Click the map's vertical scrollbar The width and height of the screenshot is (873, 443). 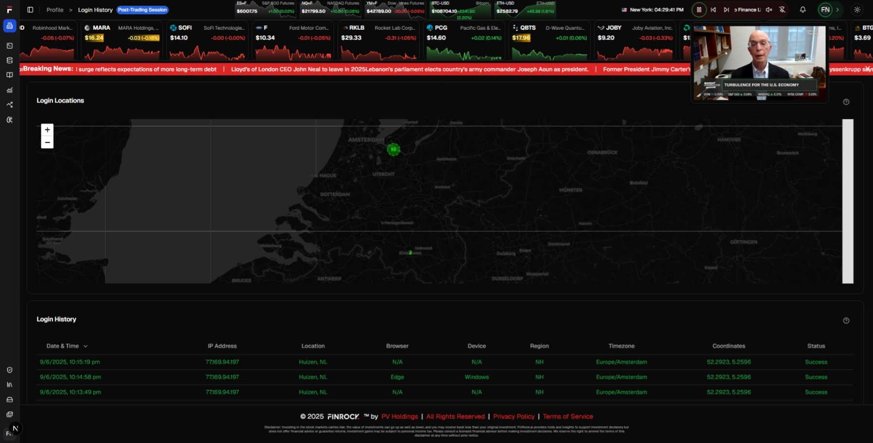click(x=848, y=201)
